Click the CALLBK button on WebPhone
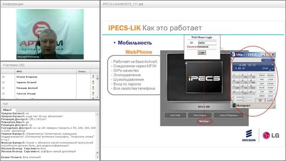 270,84
